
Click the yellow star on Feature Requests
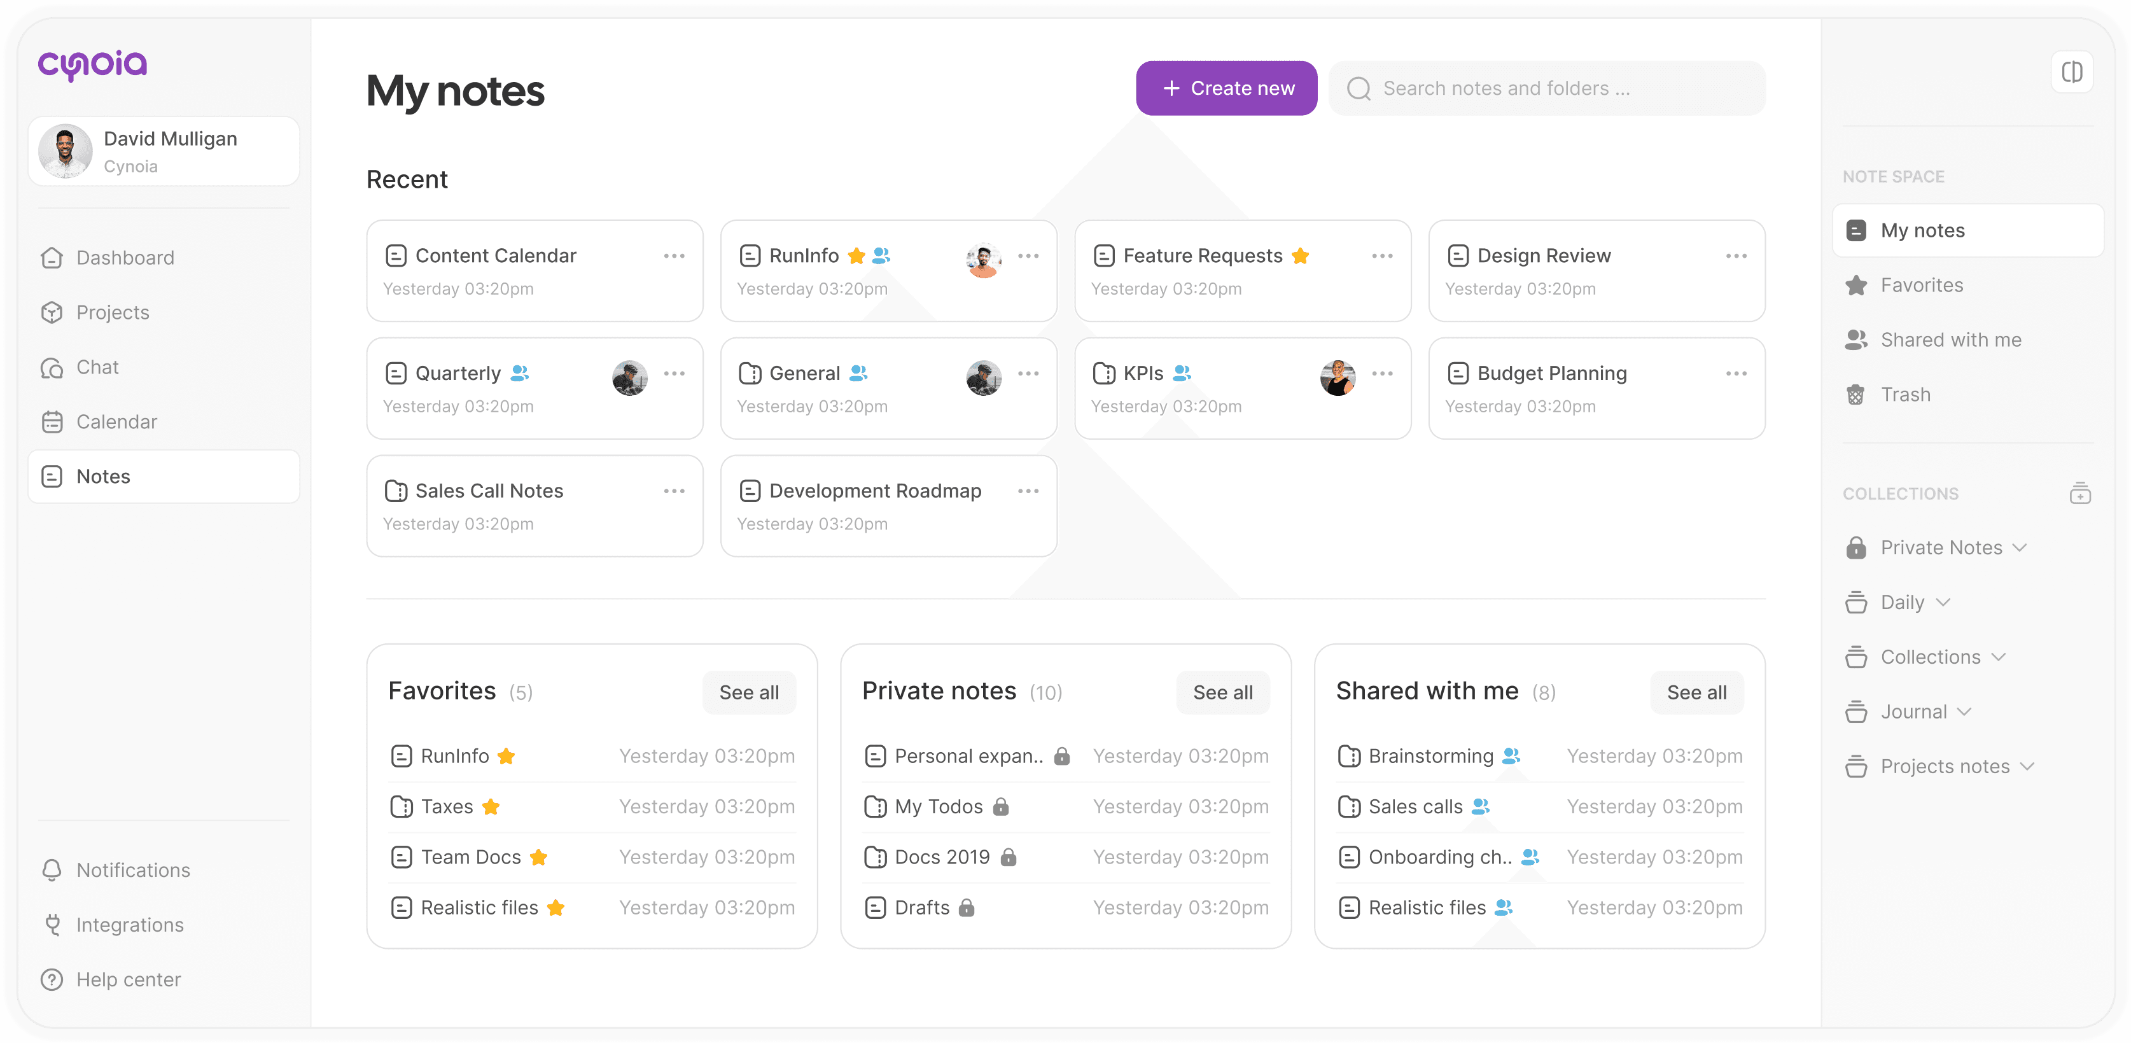[1301, 256]
